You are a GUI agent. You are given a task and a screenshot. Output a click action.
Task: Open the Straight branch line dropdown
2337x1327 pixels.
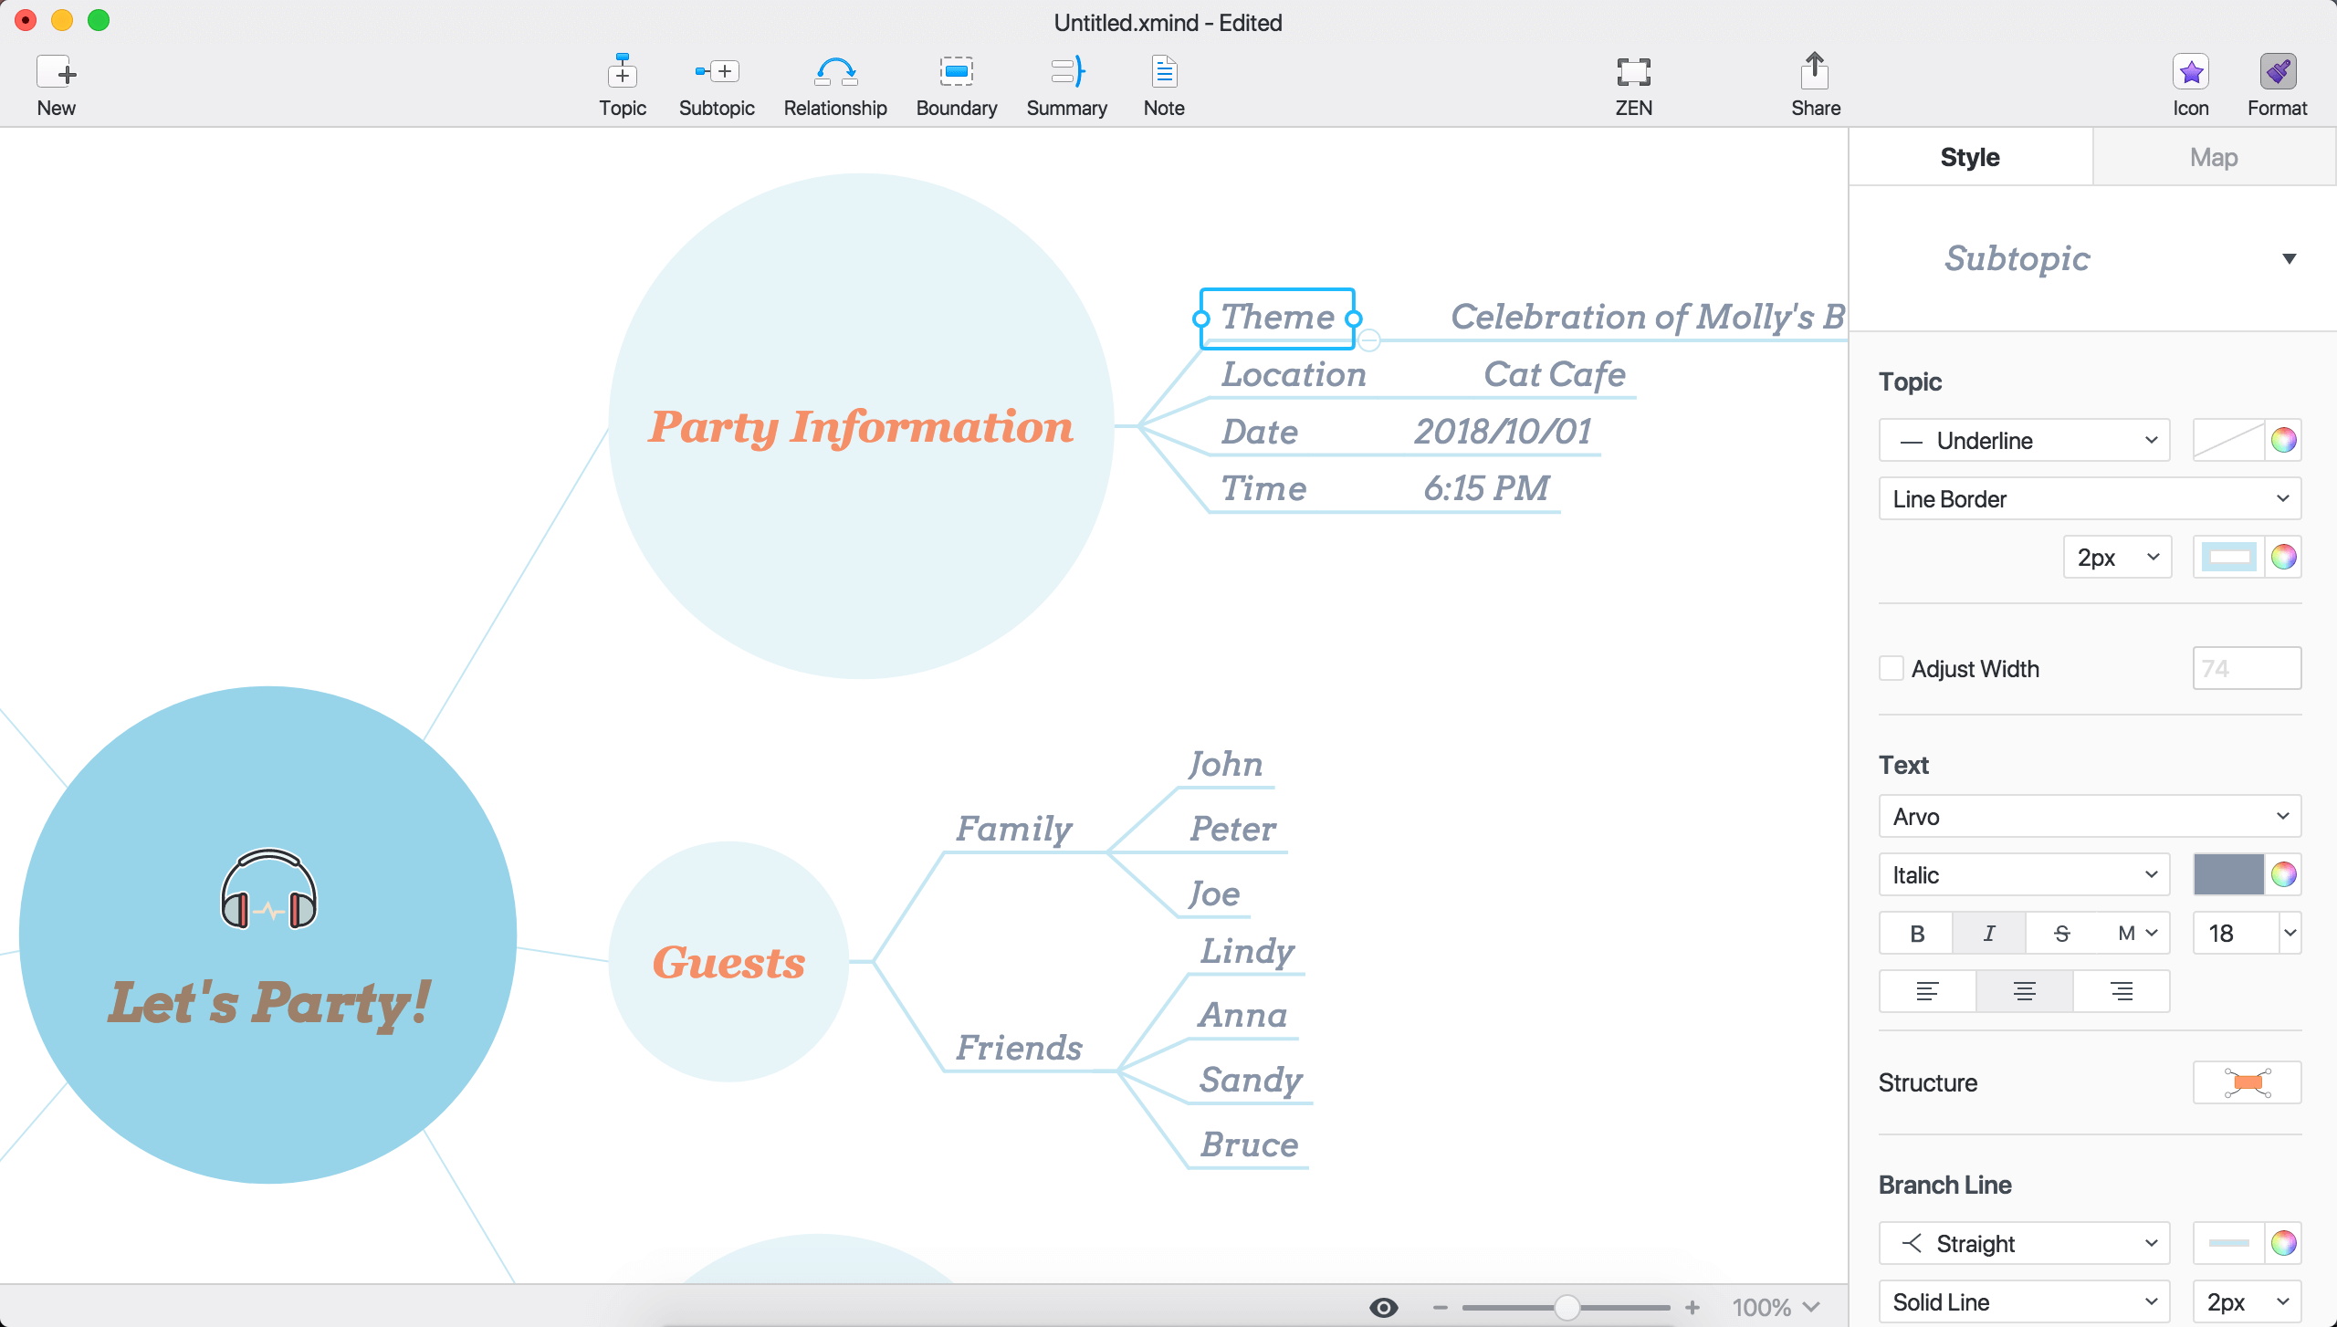(2025, 1243)
